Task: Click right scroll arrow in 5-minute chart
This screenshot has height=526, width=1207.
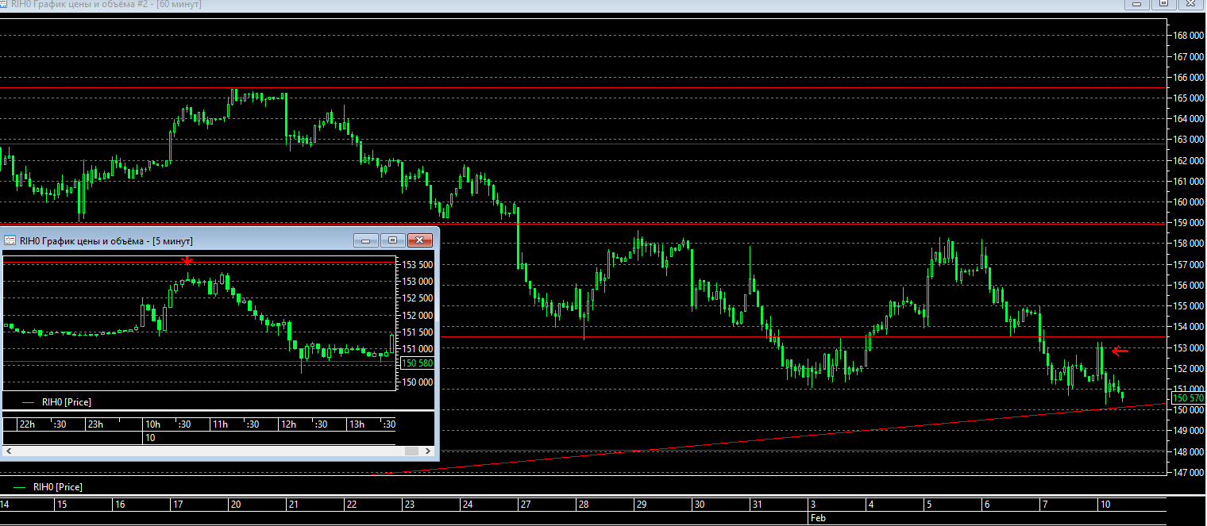Action: click(x=429, y=451)
